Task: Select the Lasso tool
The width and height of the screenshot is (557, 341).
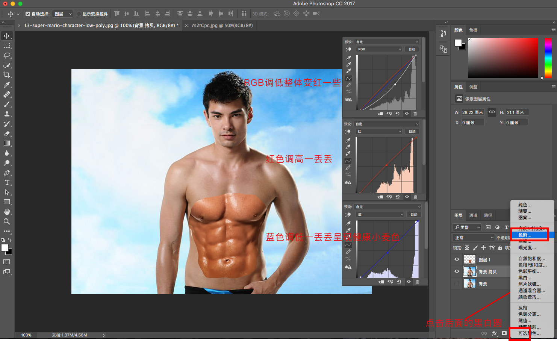Action: (x=7, y=55)
